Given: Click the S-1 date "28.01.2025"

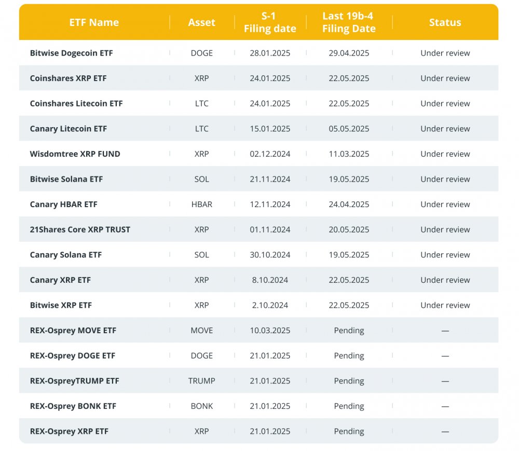Looking at the screenshot, I should (x=270, y=53).
